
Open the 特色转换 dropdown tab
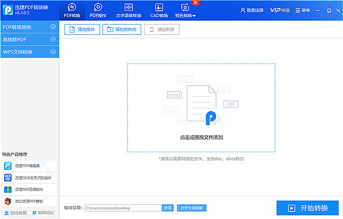[185, 10]
